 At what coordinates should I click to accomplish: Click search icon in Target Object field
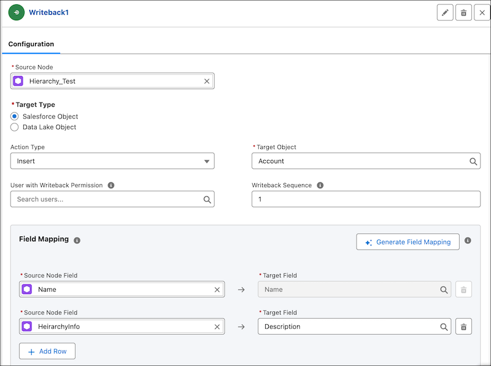tap(473, 162)
